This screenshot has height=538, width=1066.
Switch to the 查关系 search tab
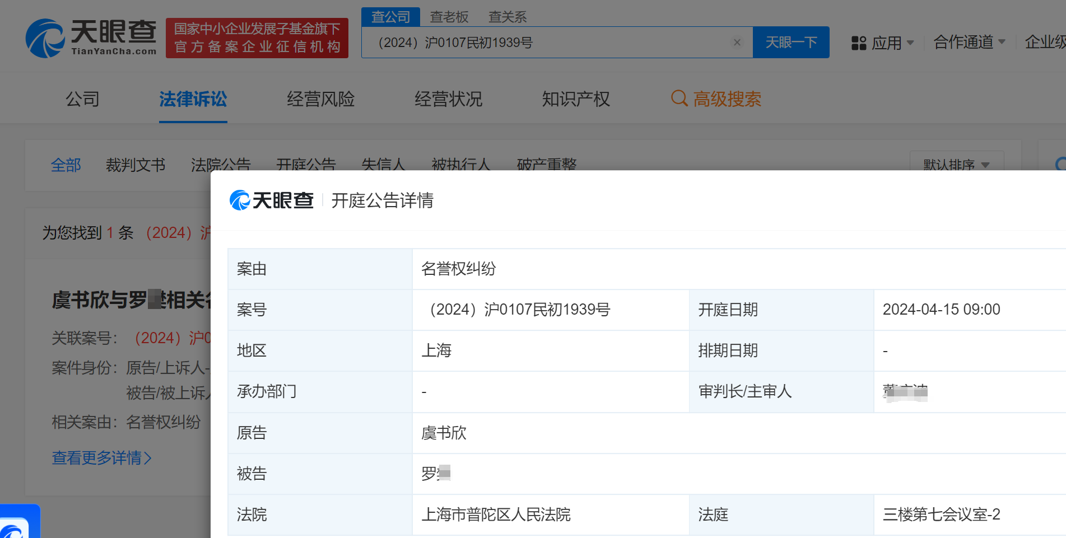[507, 17]
